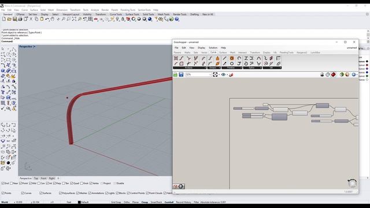The height and width of the screenshot is (208, 370).
Task: Toggle Osnap in the status bar
Action: (x=145, y=202)
